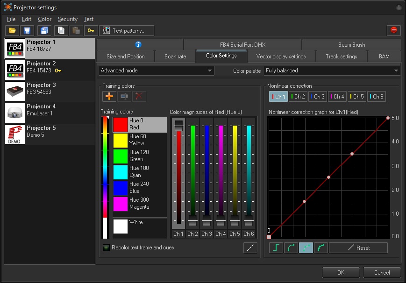The width and height of the screenshot is (406, 283).
Task: Click the Test patterns button
Action: tap(127, 30)
